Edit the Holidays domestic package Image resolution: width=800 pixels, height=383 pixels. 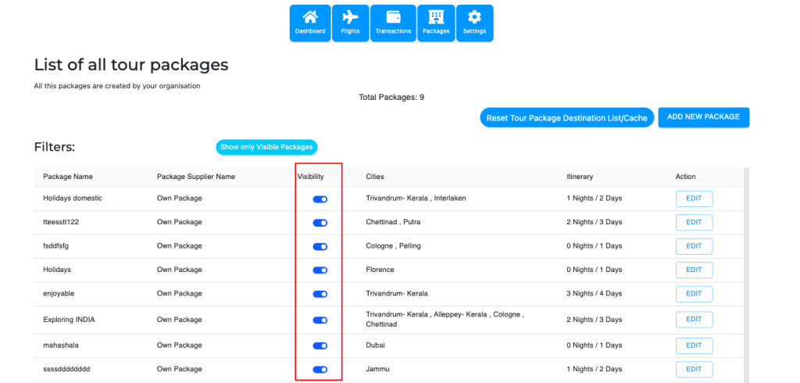pyautogui.click(x=694, y=199)
